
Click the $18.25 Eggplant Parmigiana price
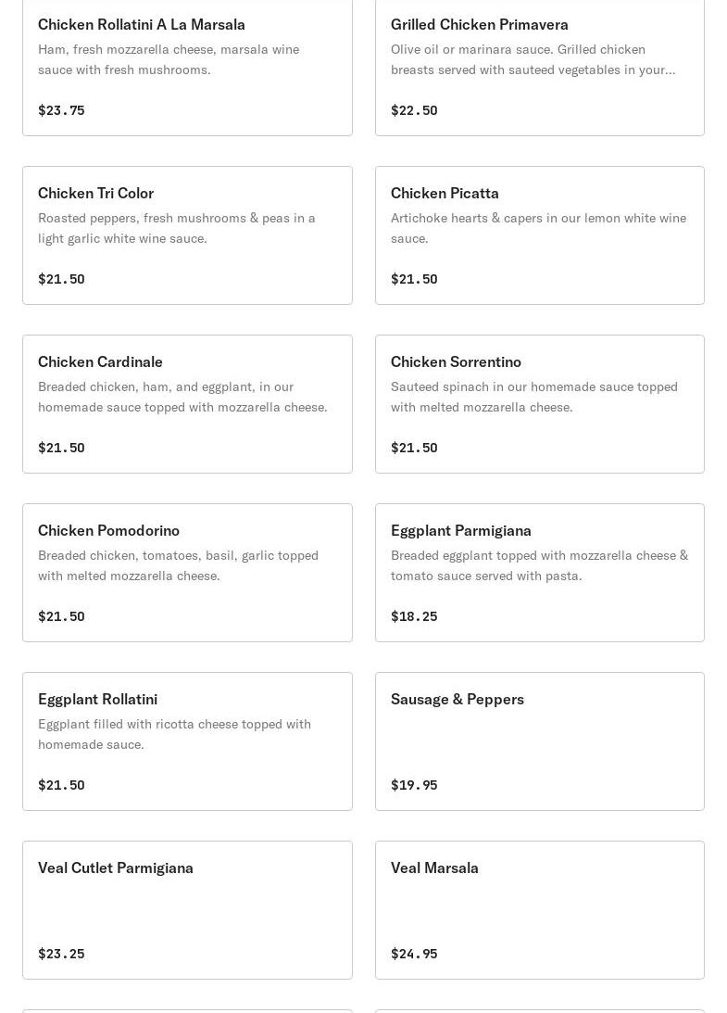pyautogui.click(x=414, y=616)
